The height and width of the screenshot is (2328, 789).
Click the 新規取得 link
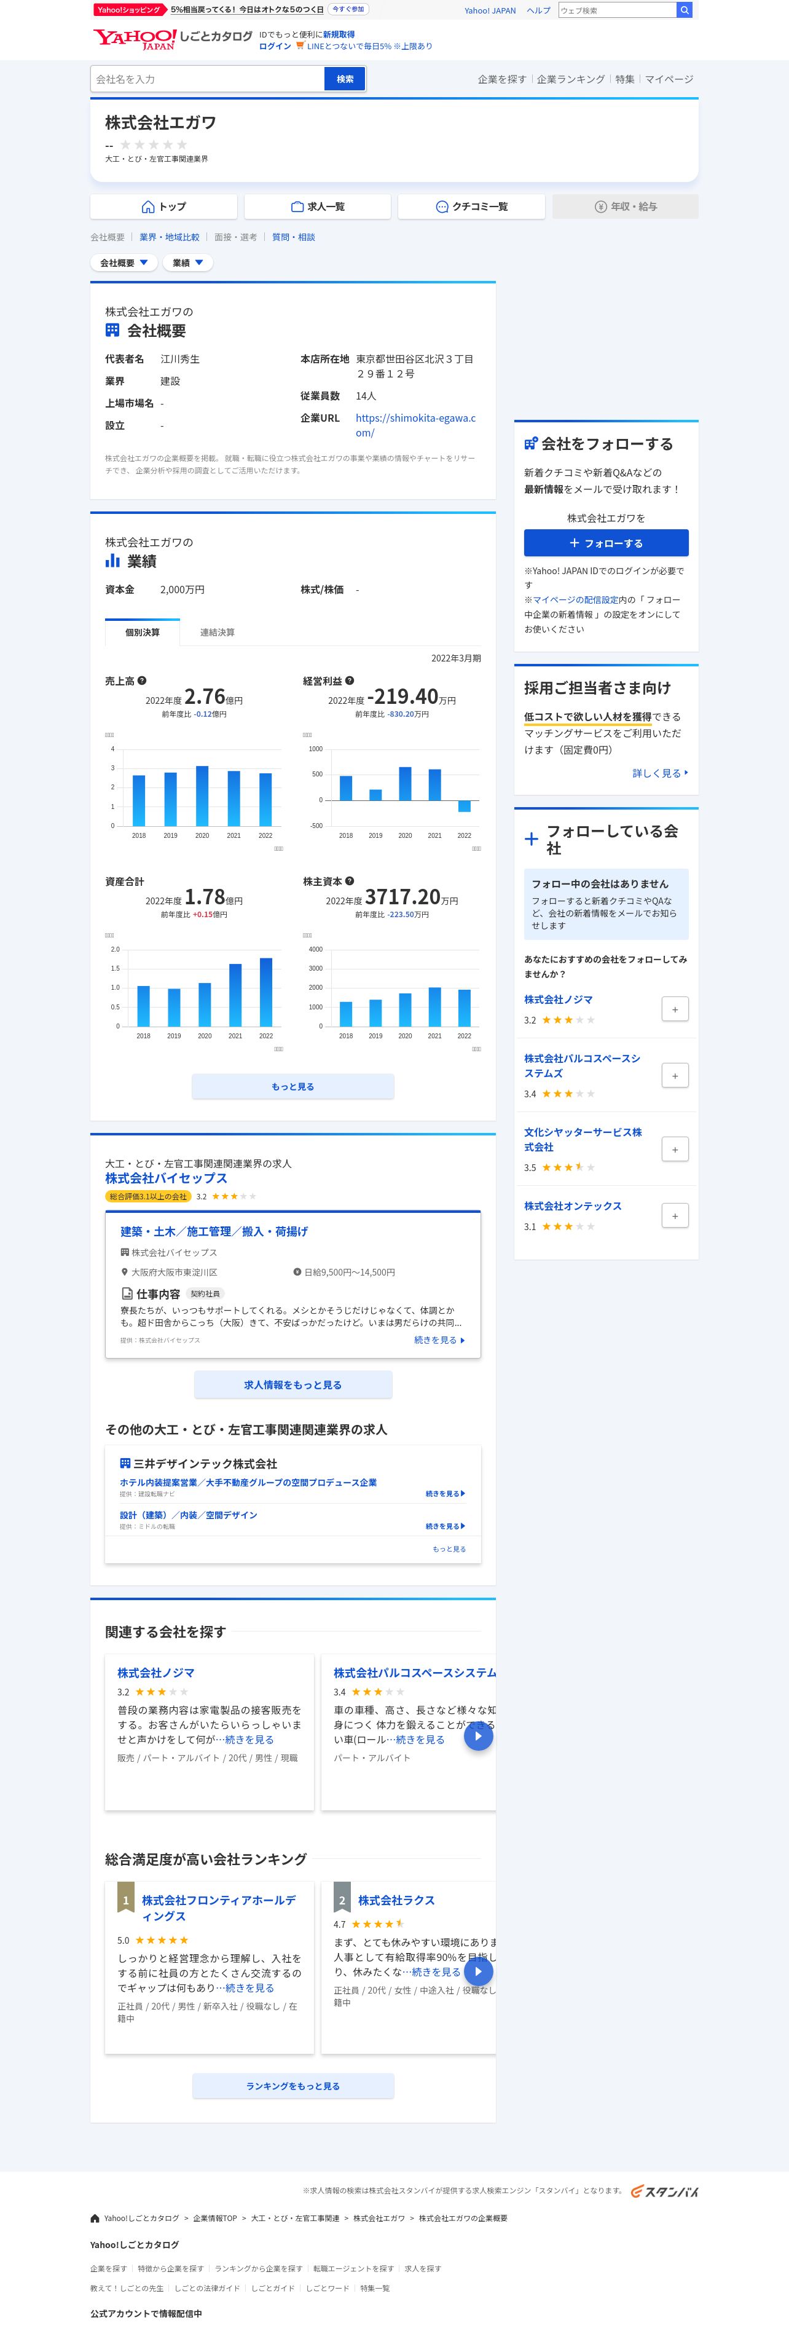[x=339, y=34]
